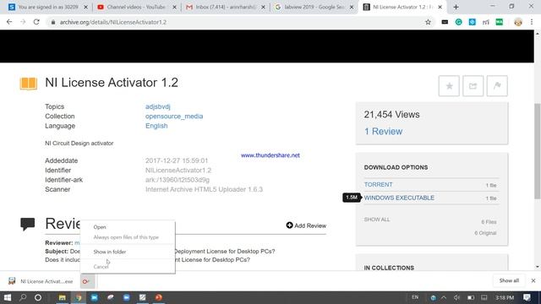Open the Windows Start menu
541x304 pixels.
click(x=8, y=297)
